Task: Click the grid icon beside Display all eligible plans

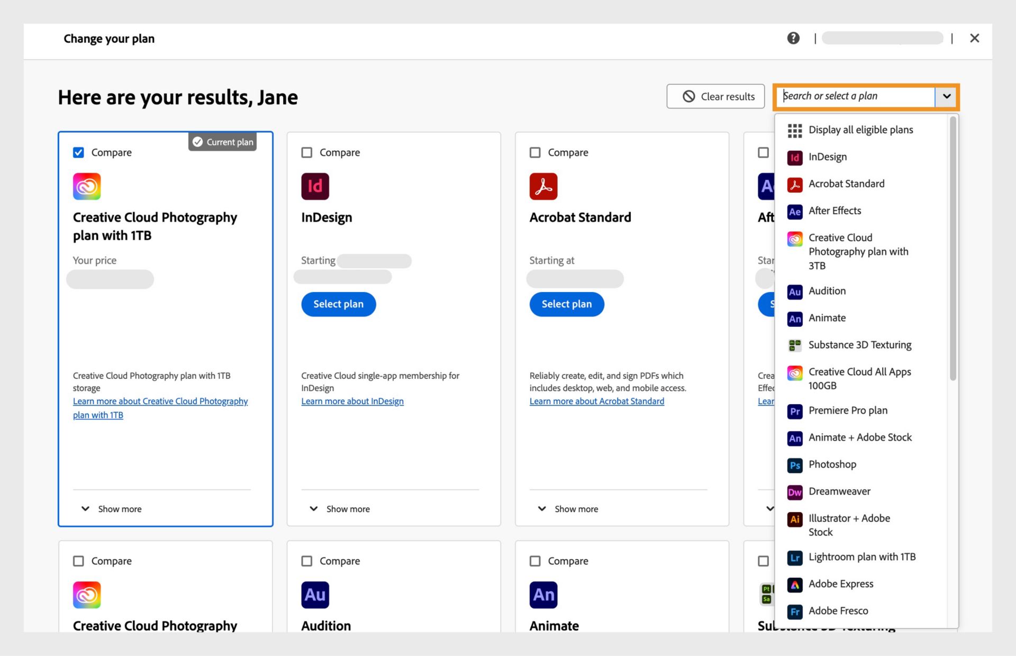Action: 794,130
